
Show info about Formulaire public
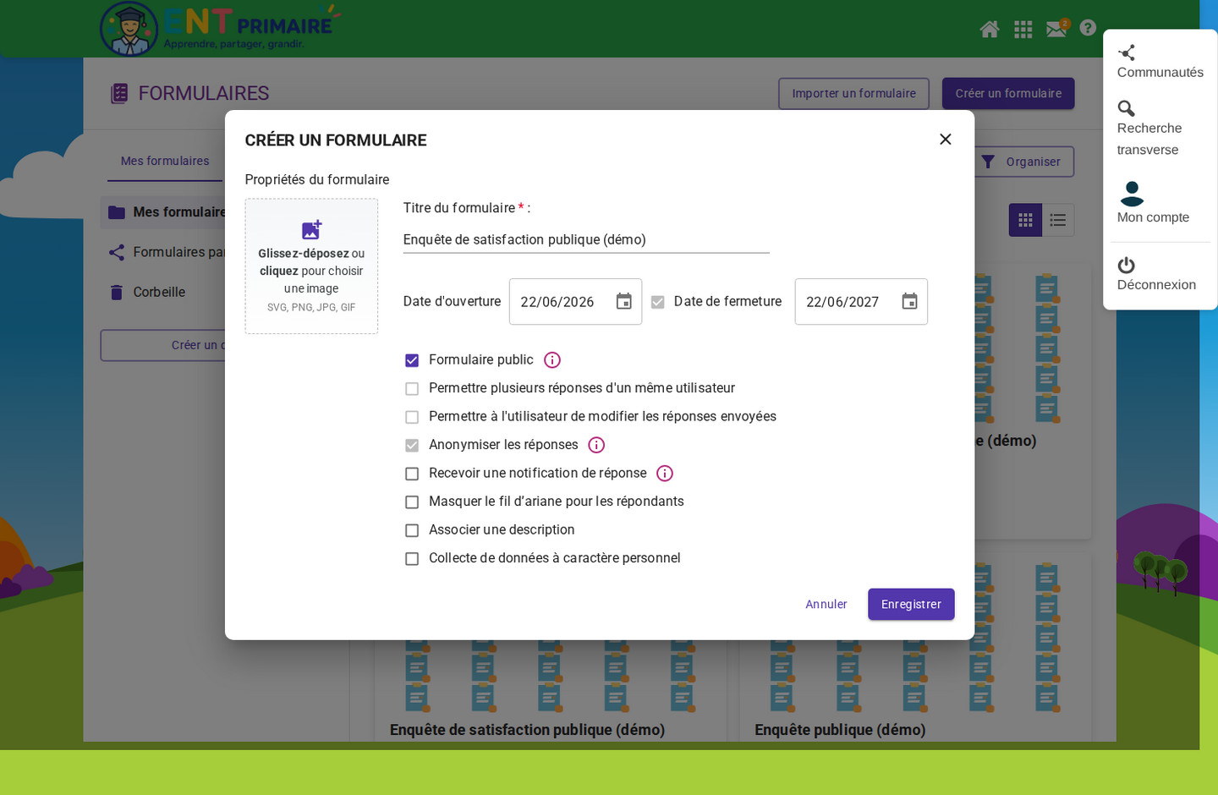(552, 360)
